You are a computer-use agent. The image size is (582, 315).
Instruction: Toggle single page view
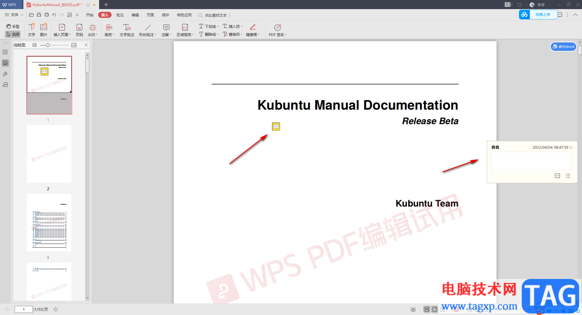435,309
